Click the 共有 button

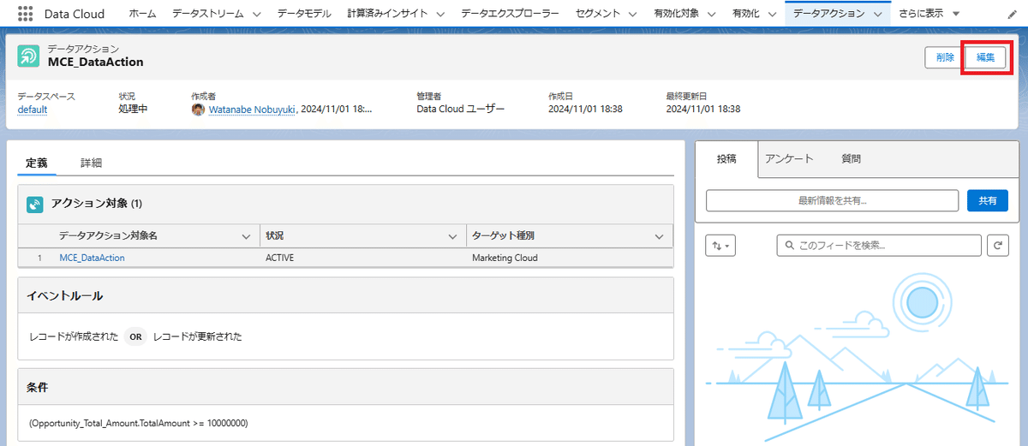click(988, 200)
